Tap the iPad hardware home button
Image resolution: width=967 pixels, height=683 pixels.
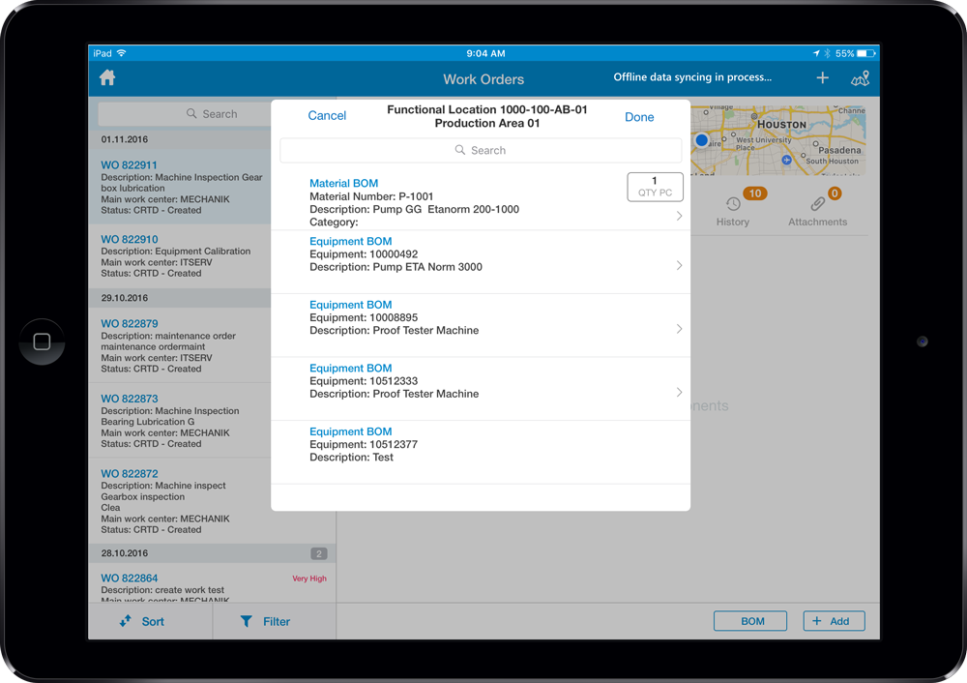[x=42, y=341]
